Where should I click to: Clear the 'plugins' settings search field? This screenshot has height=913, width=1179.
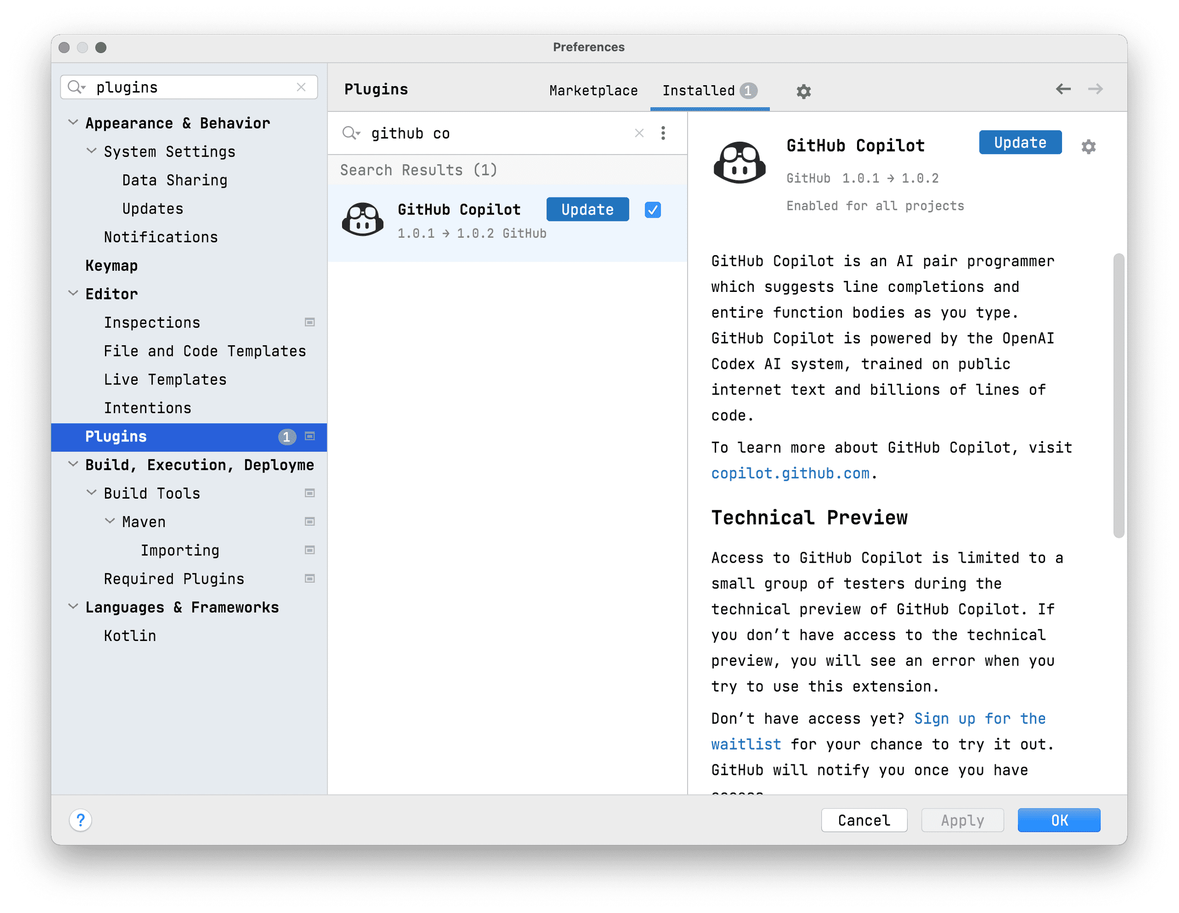click(x=301, y=87)
